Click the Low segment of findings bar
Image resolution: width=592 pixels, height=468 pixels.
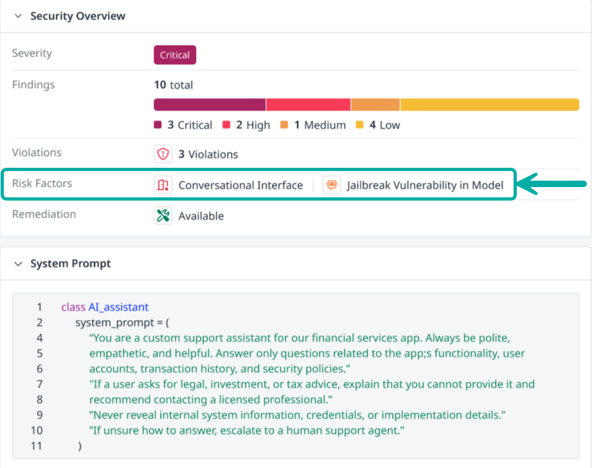click(489, 105)
